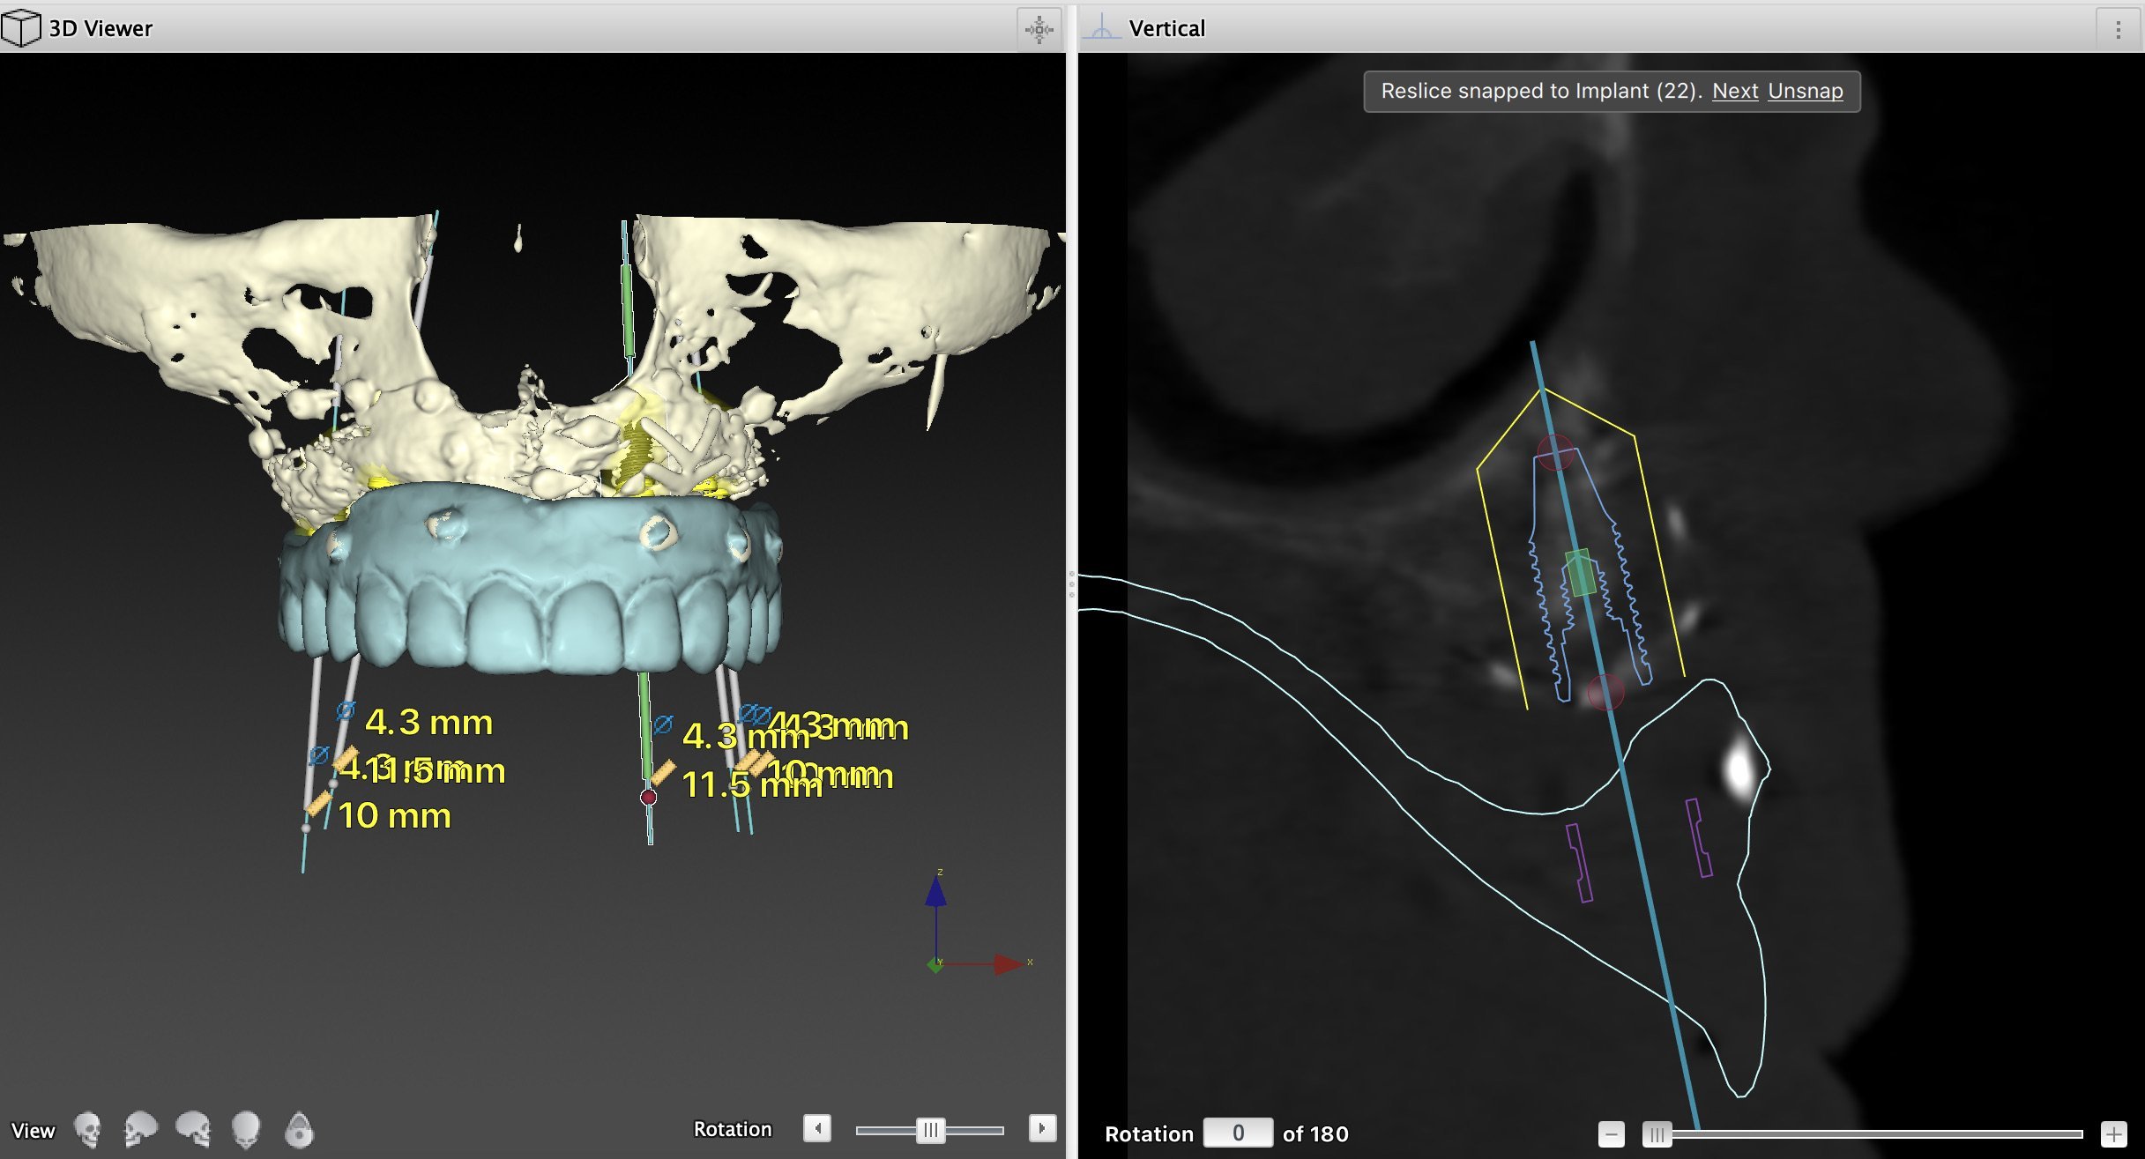Rotate the 3D view right with arrow

(1042, 1128)
